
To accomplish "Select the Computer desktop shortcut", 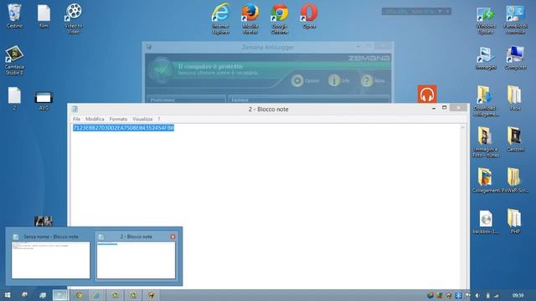I will (515, 58).
